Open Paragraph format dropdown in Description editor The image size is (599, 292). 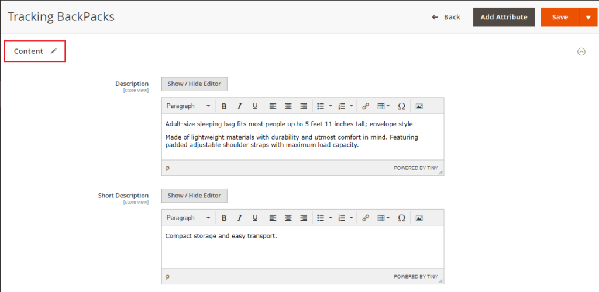pyautogui.click(x=188, y=106)
